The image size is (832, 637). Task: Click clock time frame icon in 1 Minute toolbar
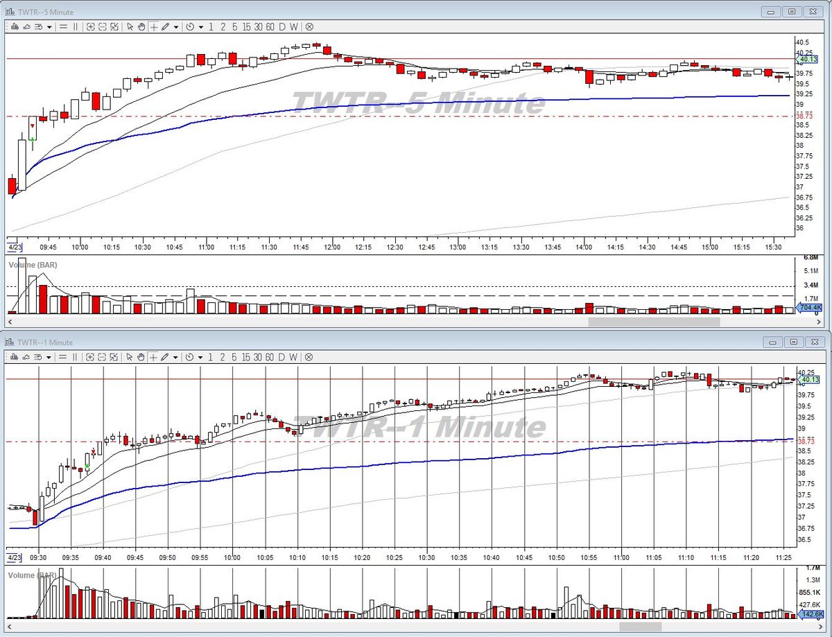point(190,356)
